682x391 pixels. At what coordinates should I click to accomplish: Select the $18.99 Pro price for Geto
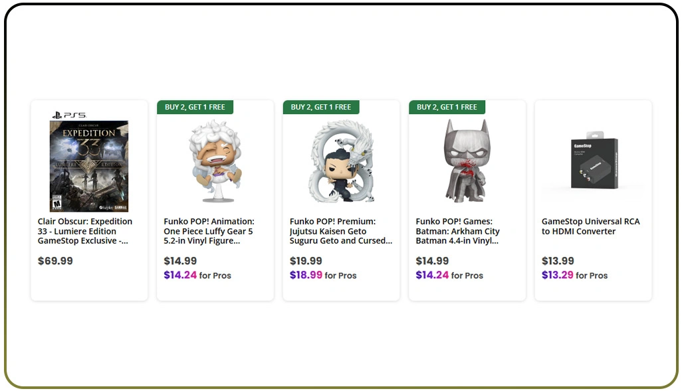pyautogui.click(x=306, y=275)
